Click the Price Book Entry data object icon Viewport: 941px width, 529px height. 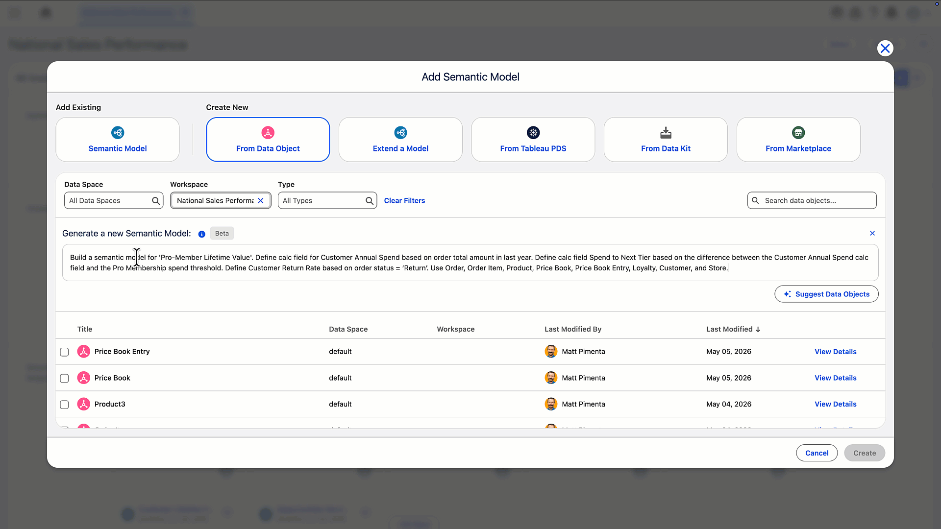coord(84,351)
